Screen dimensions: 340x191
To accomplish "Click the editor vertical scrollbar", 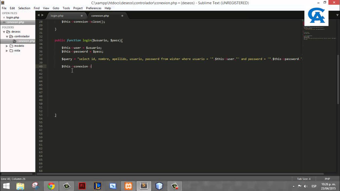I will pos(338,79).
